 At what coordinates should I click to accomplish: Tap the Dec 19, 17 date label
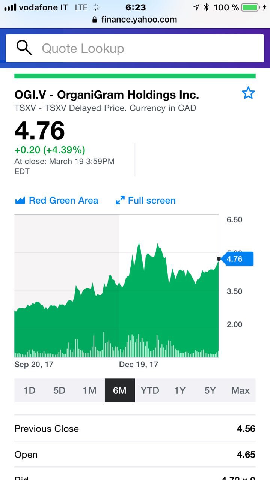pos(139,364)
